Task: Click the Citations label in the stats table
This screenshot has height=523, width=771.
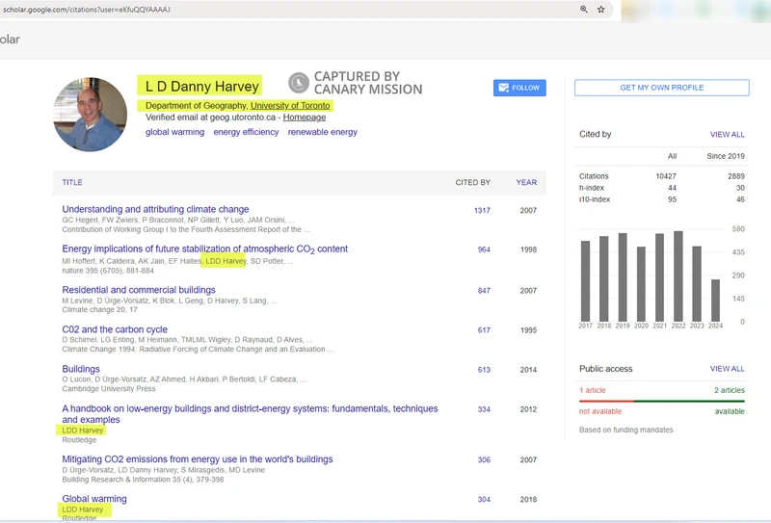Action: [594, 176]
